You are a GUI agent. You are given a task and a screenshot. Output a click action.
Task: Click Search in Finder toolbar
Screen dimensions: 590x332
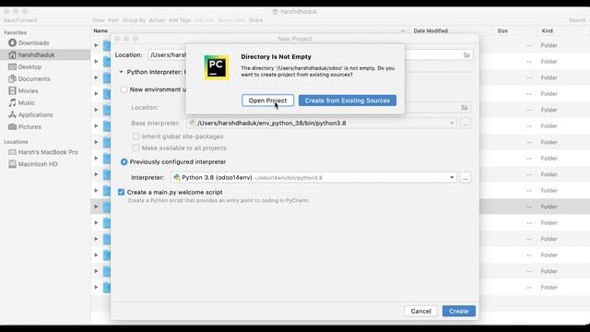click(x=577, y=20)
